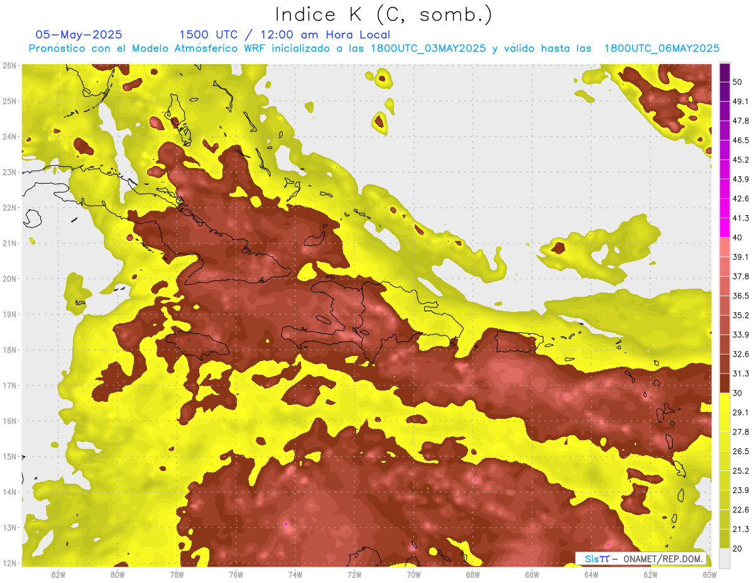Click the colorbar label '26.5'

741,452
